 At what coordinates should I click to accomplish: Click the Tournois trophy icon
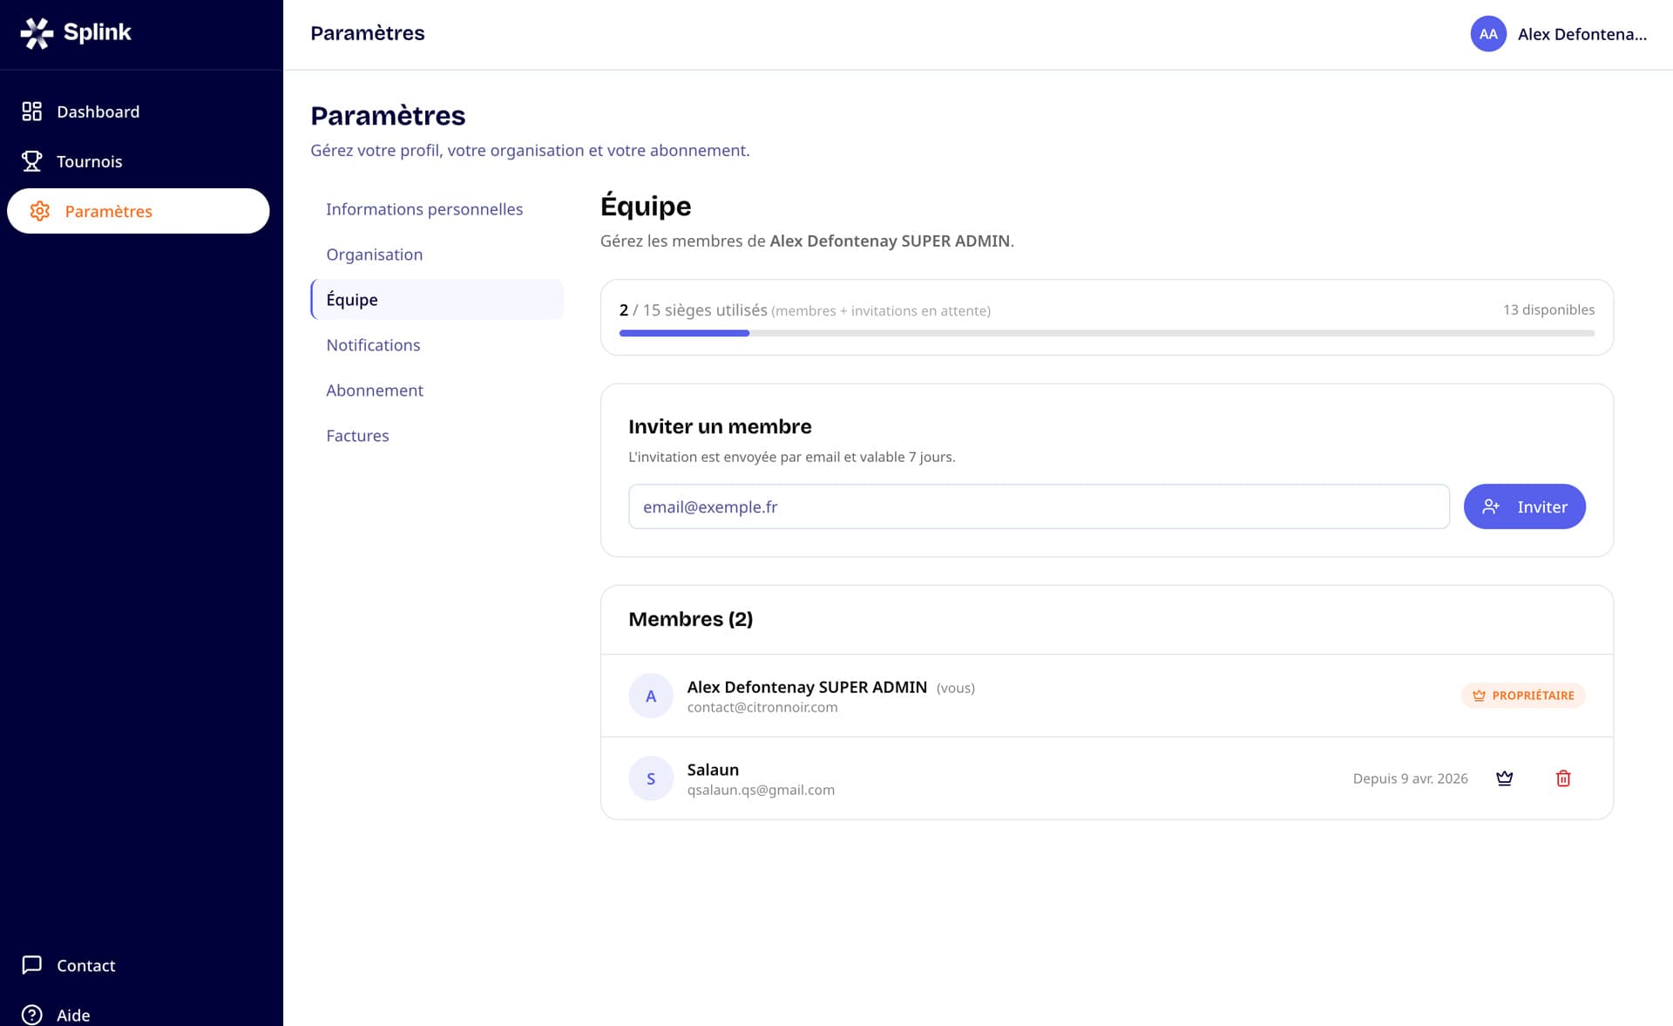(32, 161)
